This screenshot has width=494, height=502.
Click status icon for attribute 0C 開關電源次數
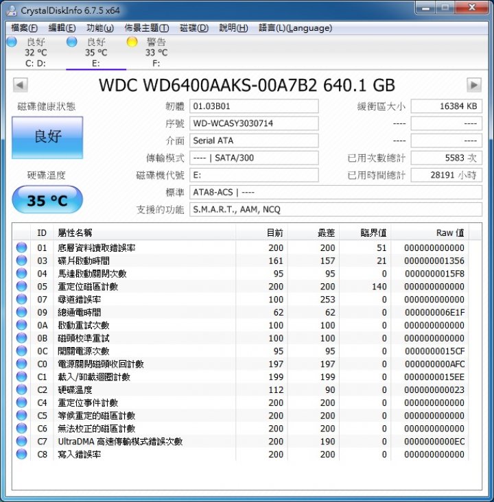pyautogui.click(x=21, y=351)
